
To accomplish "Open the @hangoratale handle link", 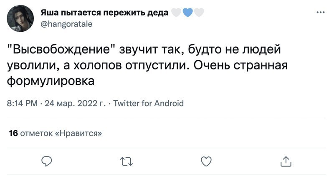I will click(x=66, y=24).
